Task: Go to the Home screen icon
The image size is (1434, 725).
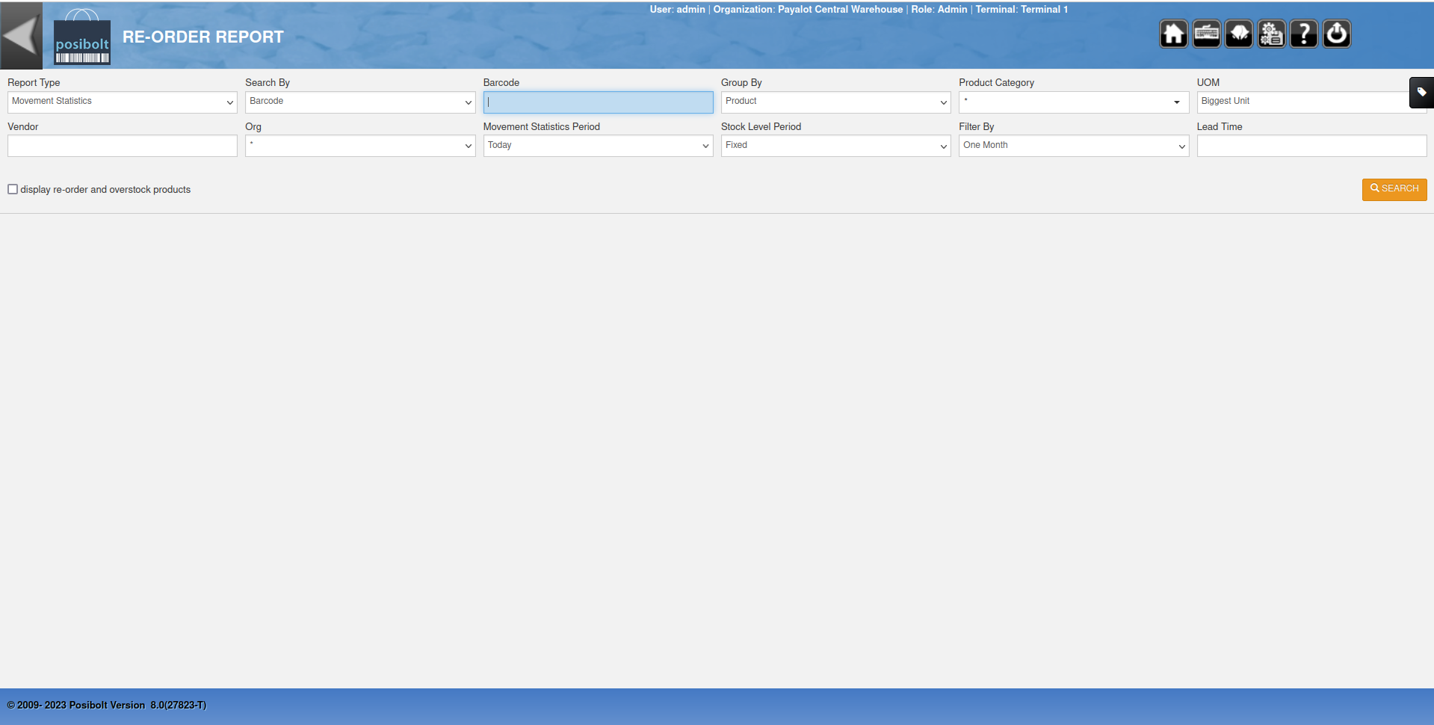Action: (x=1173, y=34)
